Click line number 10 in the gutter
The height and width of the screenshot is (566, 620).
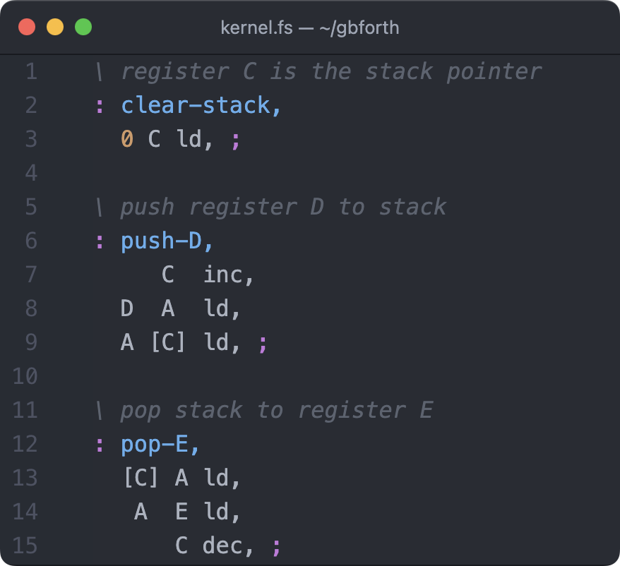25,376
